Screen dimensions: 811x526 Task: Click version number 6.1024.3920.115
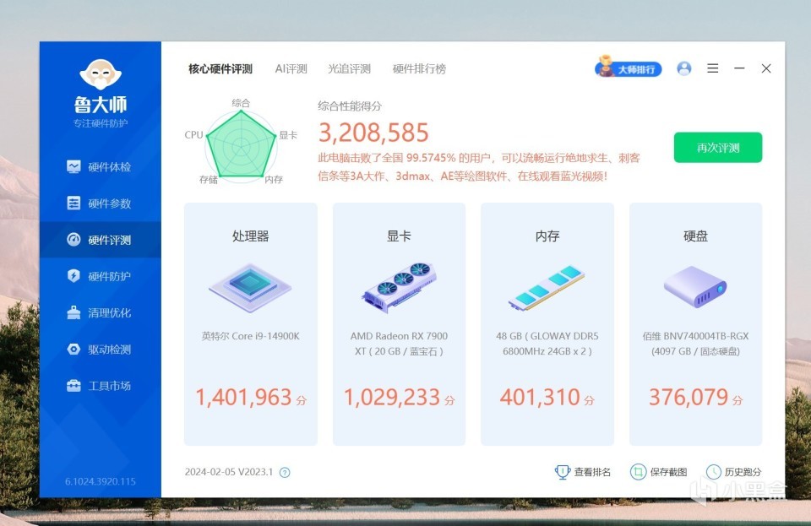(101, 481)
